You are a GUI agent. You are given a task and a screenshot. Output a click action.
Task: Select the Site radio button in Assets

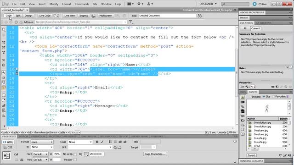pos(264,97)
